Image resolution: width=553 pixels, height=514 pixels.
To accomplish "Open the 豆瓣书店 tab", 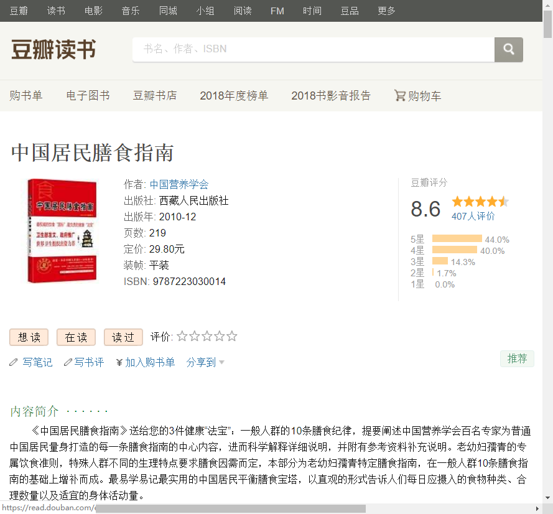I will [155, 96].
